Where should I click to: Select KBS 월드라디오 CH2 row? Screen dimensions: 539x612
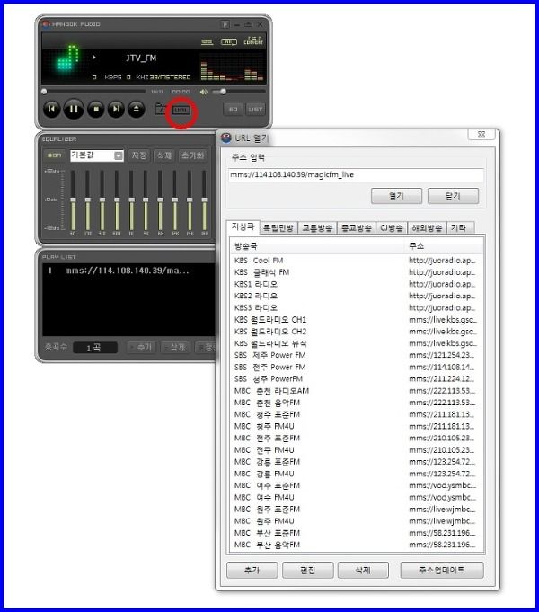pos(357,332)
